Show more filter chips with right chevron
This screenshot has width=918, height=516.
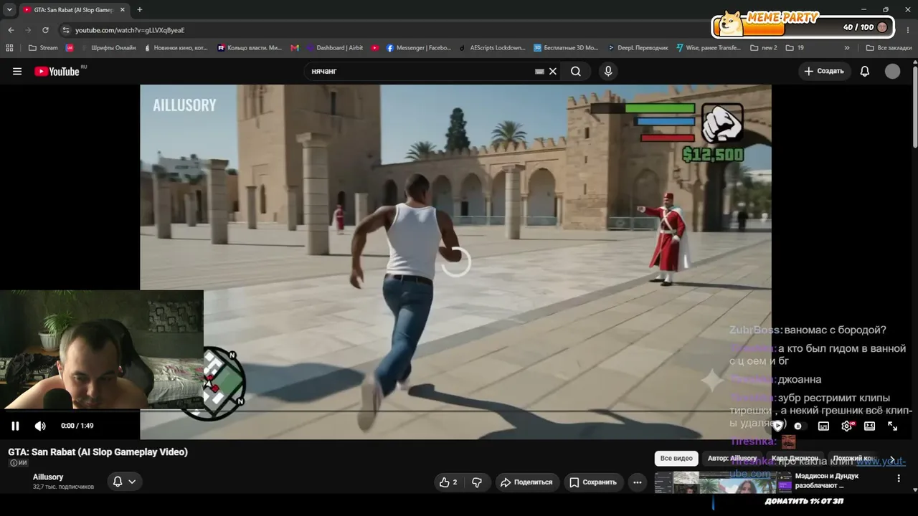[x=892, y=459]
